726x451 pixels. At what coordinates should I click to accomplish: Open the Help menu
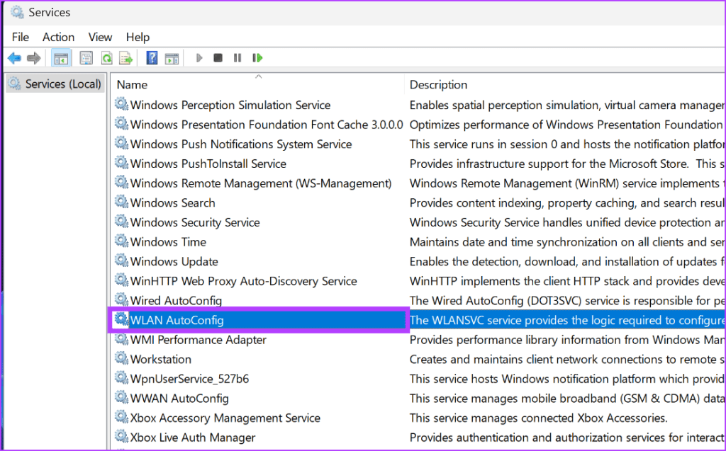click(x=138, y=37)
